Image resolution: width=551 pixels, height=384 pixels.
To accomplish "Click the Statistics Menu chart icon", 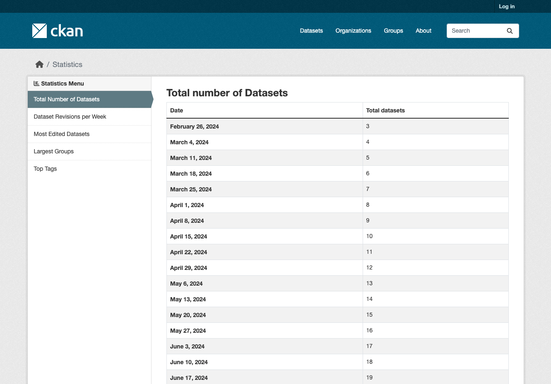I will [x=36, y=83].
